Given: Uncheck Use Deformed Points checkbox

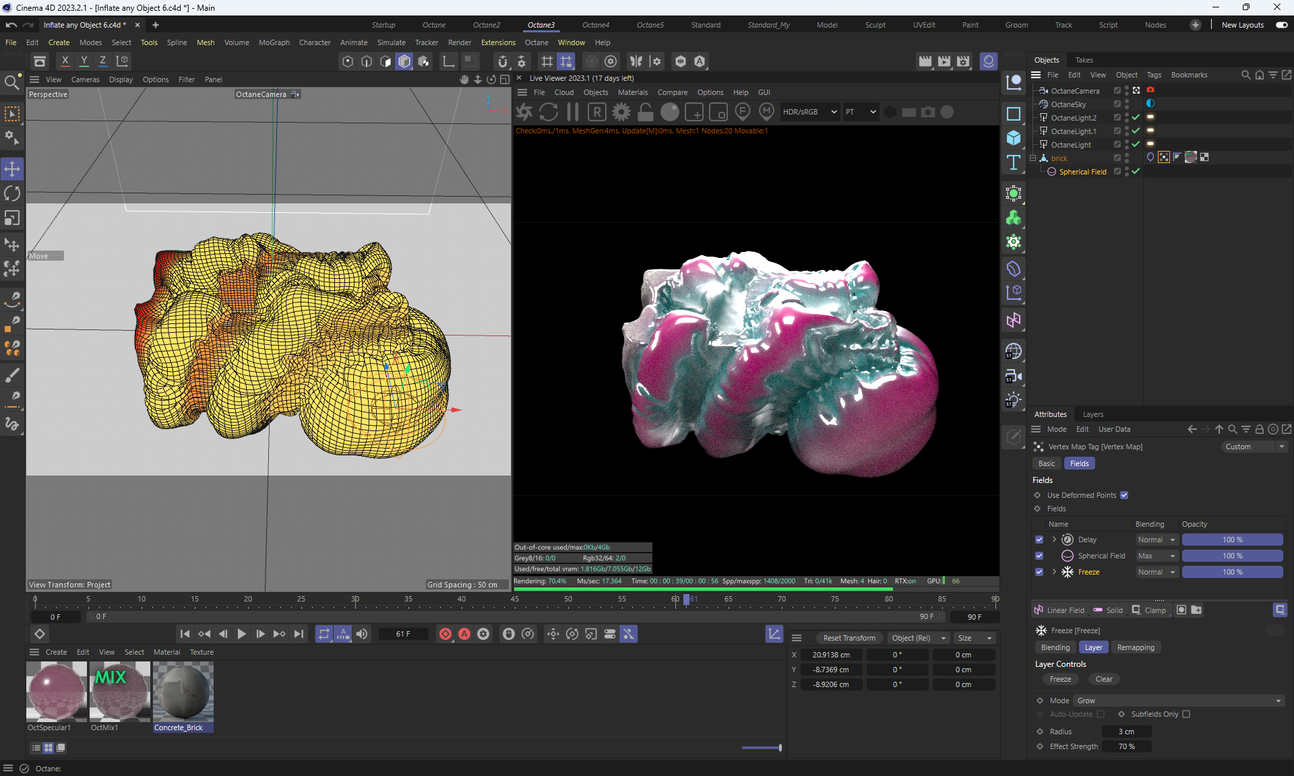Looking at the screenshot, I should (x=1124, y=495).
